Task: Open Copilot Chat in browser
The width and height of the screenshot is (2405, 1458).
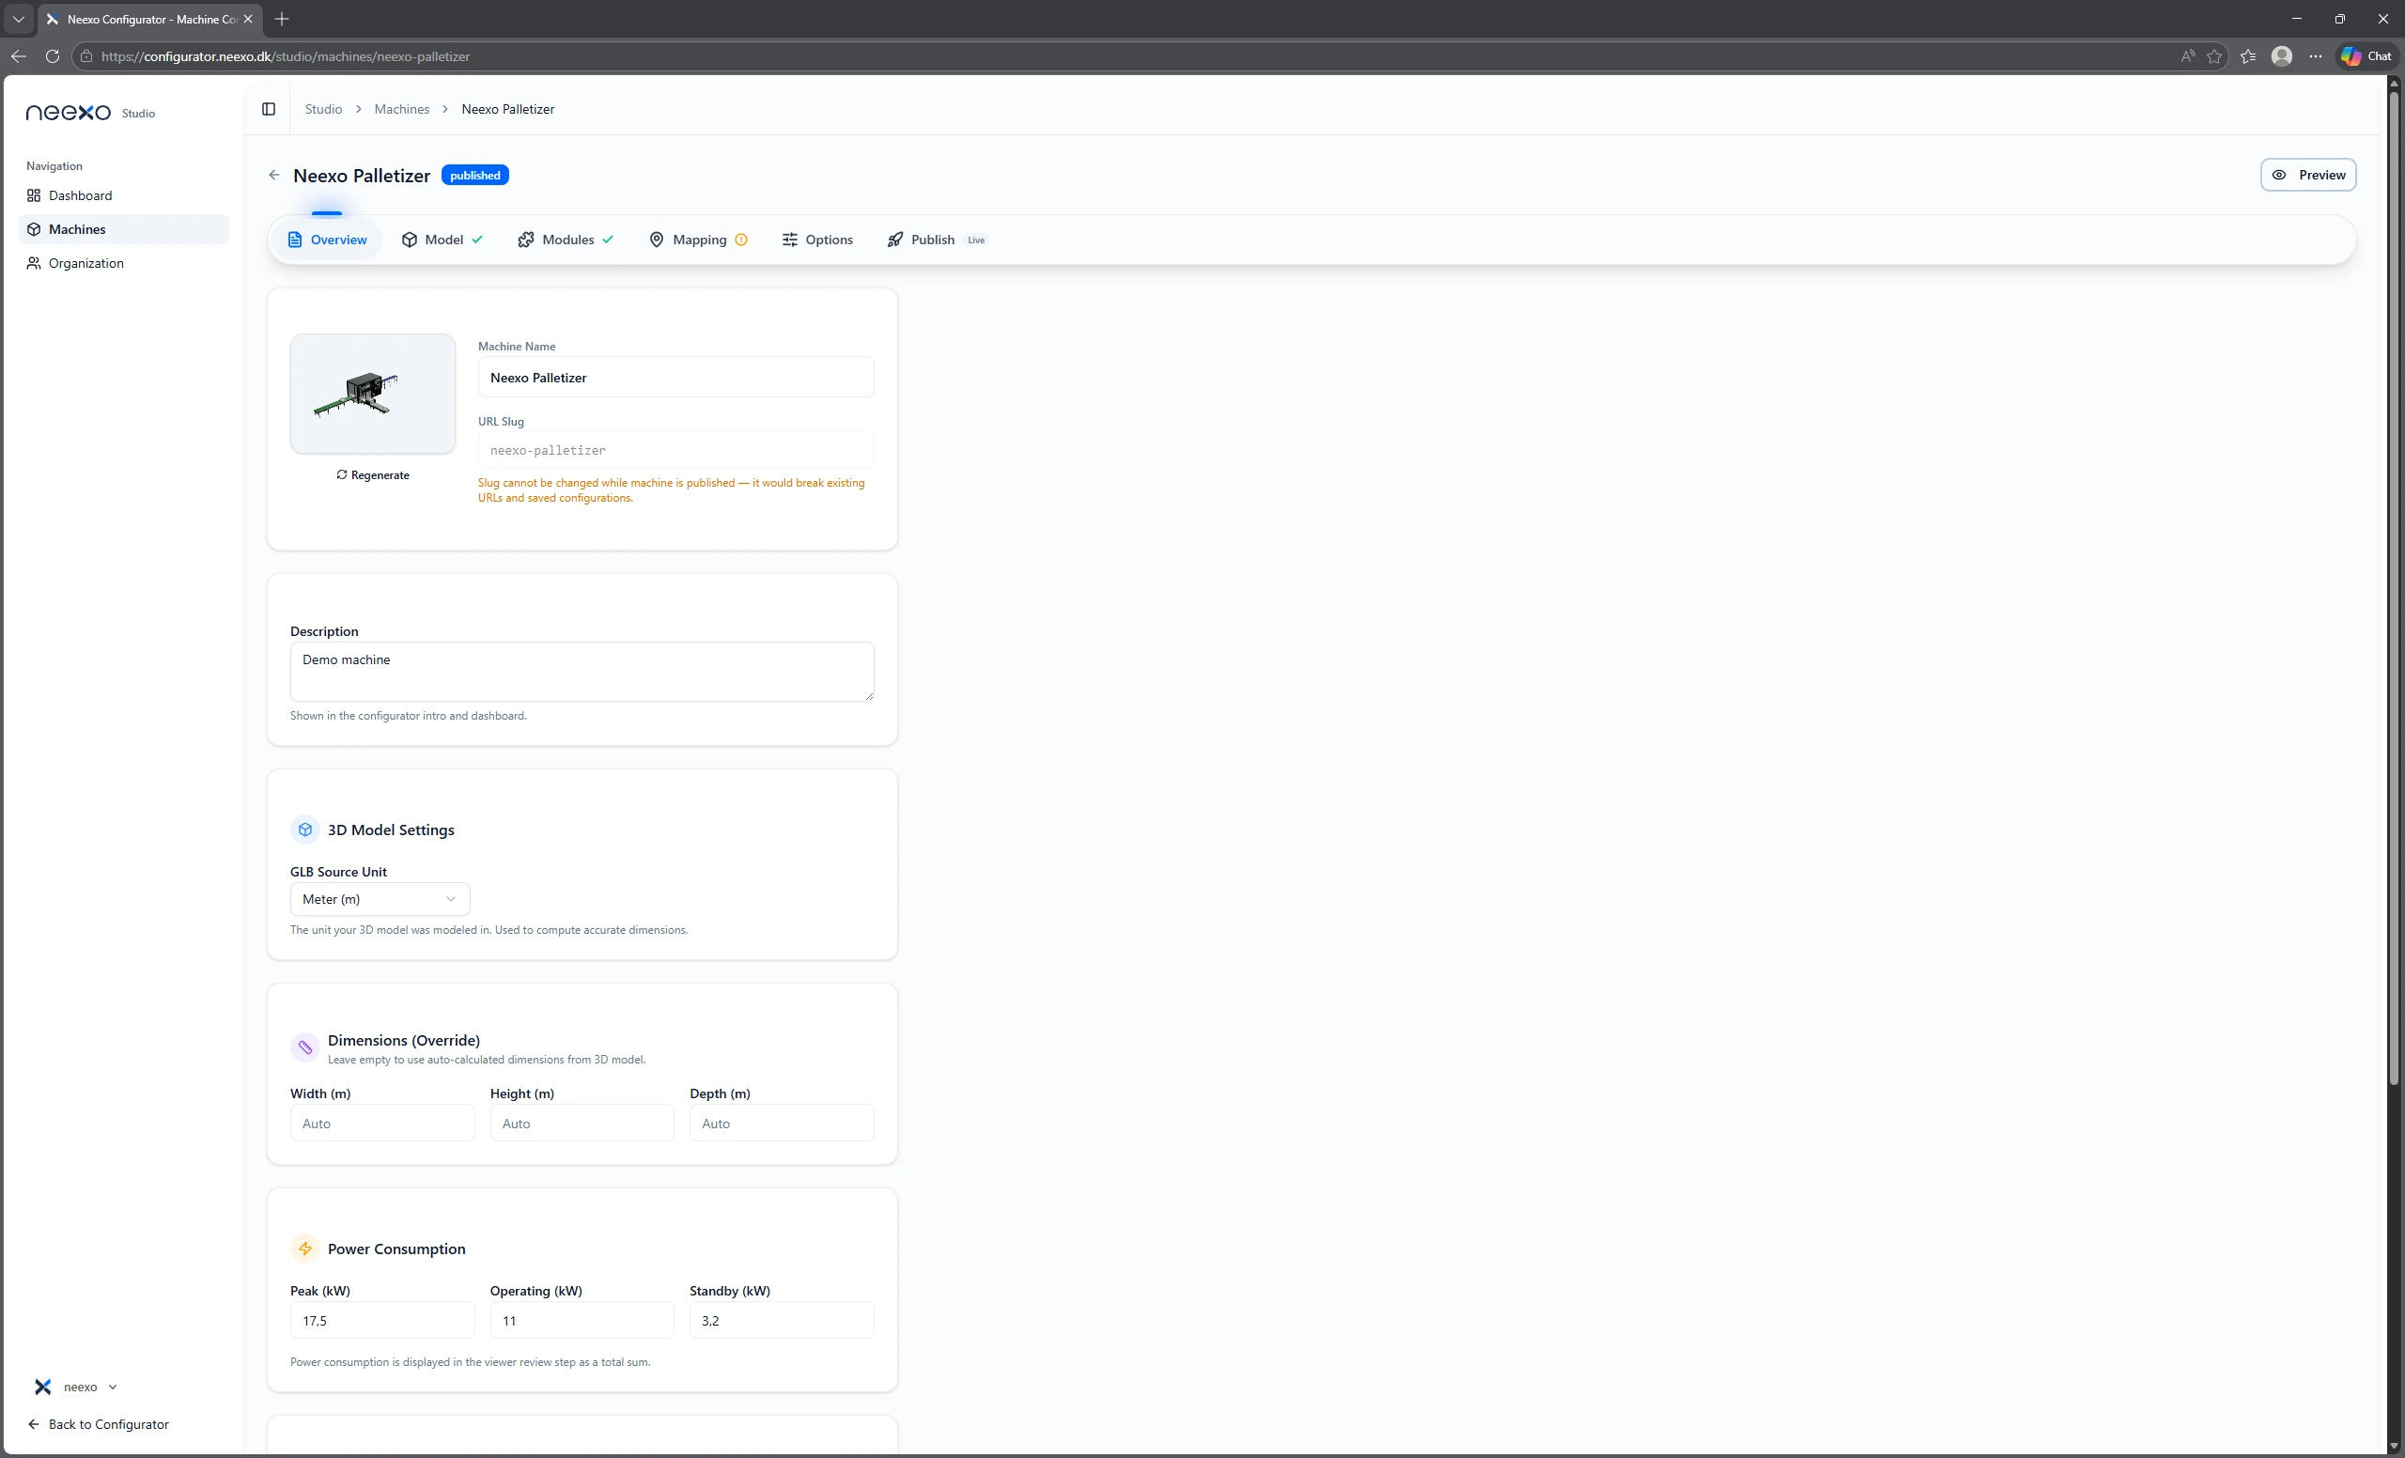Action: tap(2366, 56)
